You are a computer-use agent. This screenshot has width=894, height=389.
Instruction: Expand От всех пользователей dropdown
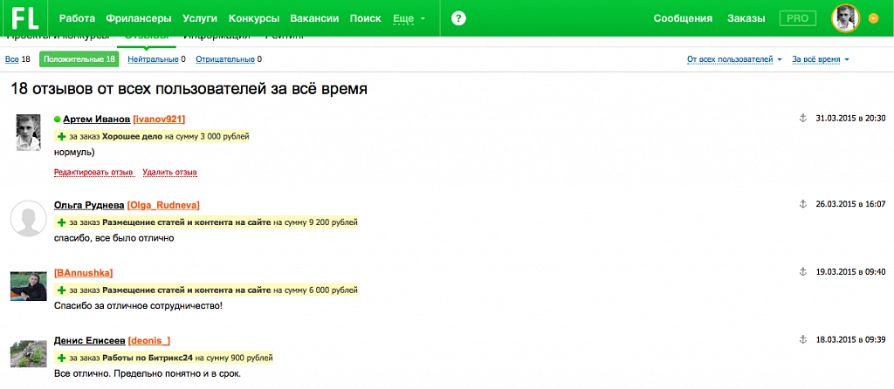tap(734, 59)
